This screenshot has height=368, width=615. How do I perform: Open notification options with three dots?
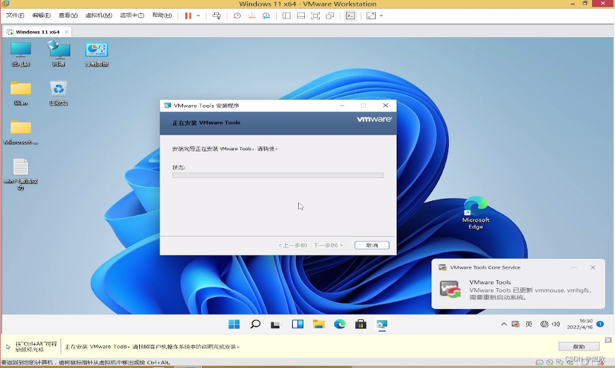[574, 268]
